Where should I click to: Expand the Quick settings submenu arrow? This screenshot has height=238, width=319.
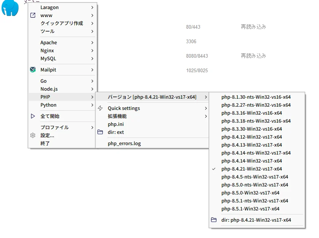pyautogui.click(x=206, y=108)
